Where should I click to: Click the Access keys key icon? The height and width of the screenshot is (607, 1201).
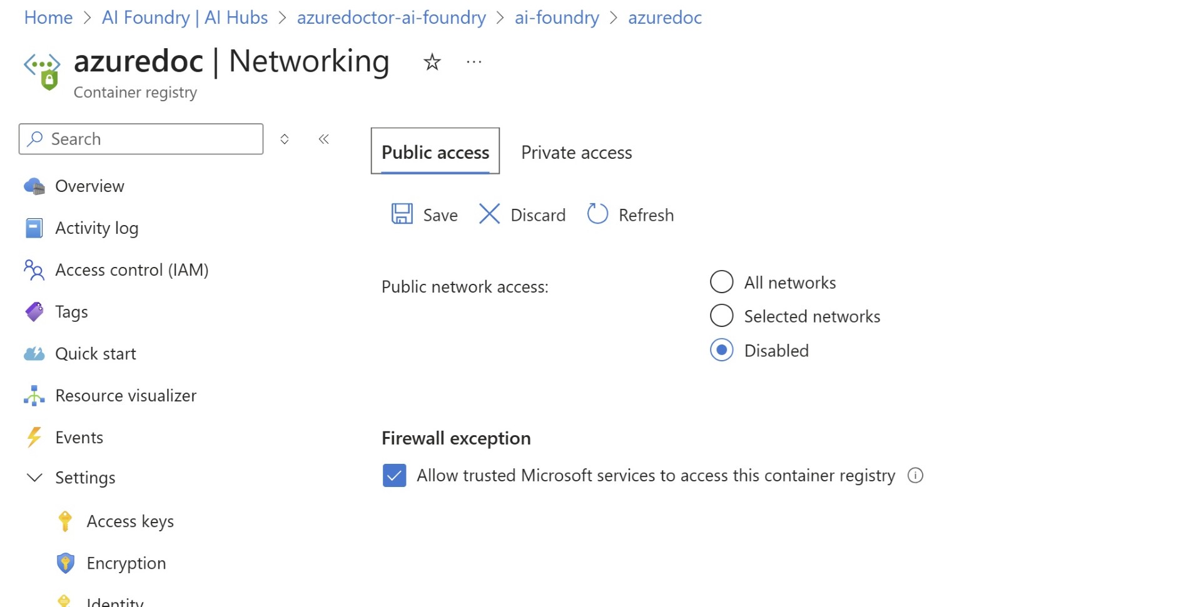click(x=65, y=521)
